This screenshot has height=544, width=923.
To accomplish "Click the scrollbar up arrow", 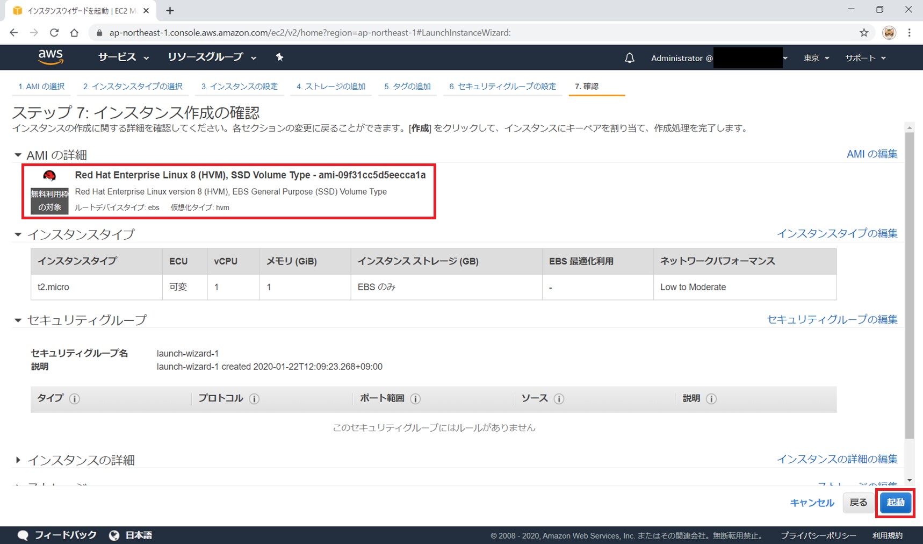I will [x=909, y=127].
